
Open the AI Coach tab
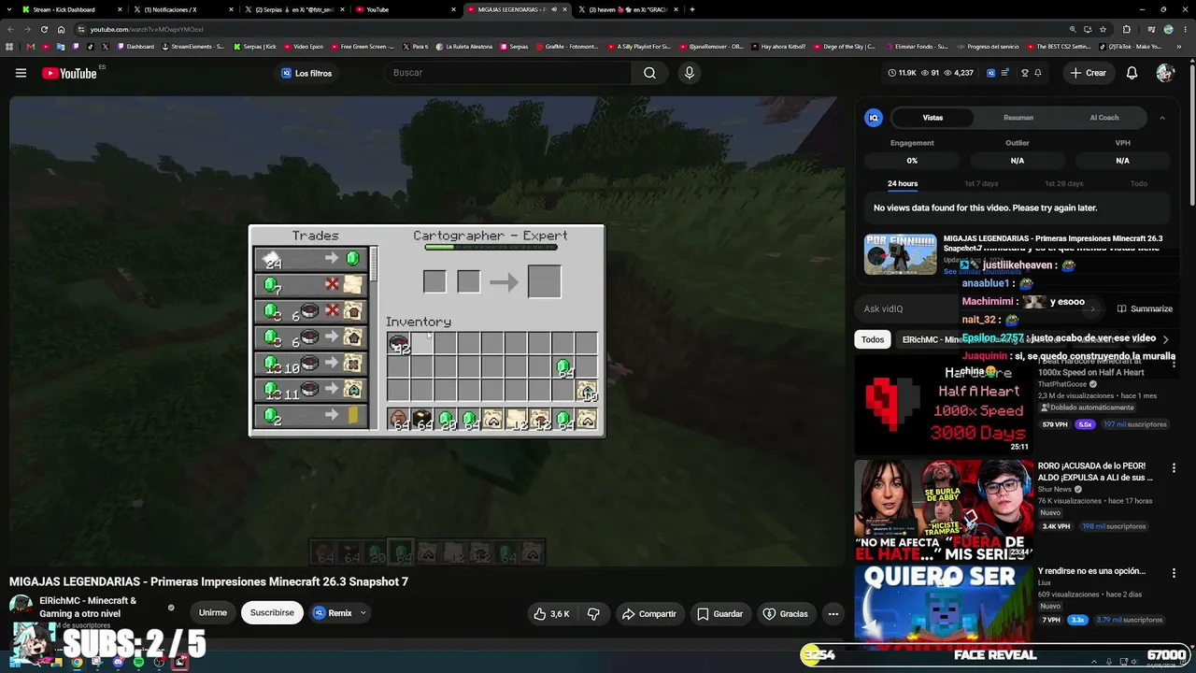coord(1104,118)
